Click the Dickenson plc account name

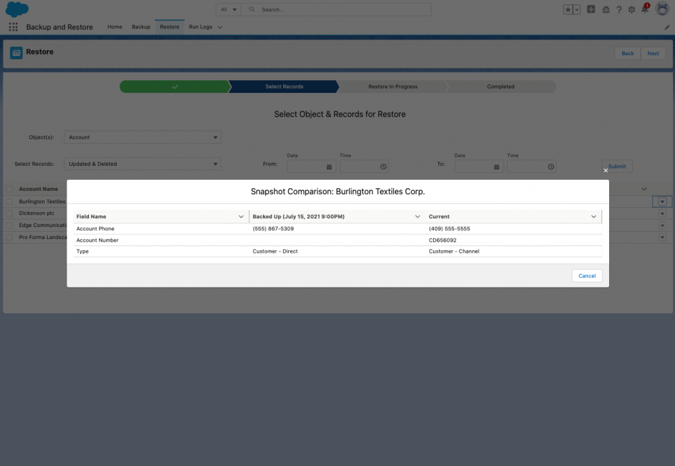37,213
